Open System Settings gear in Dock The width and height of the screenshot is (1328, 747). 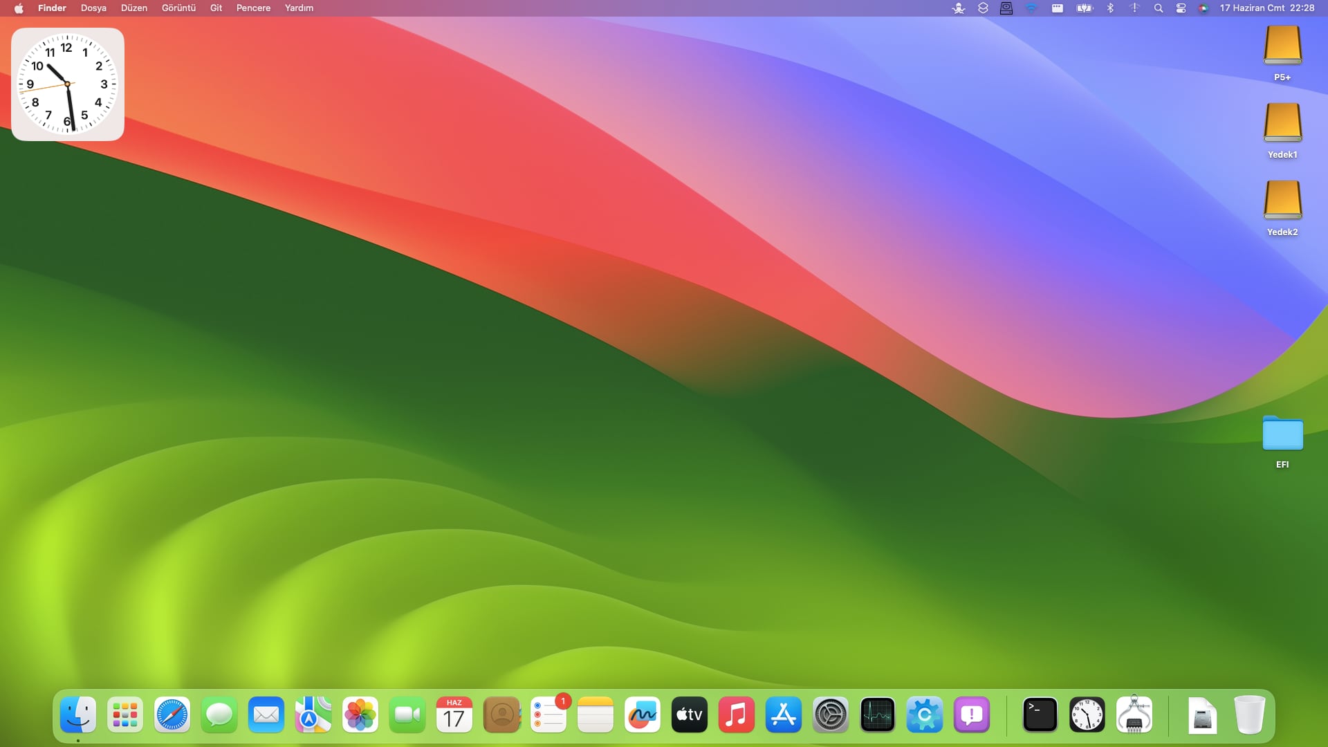pos(830,715)
